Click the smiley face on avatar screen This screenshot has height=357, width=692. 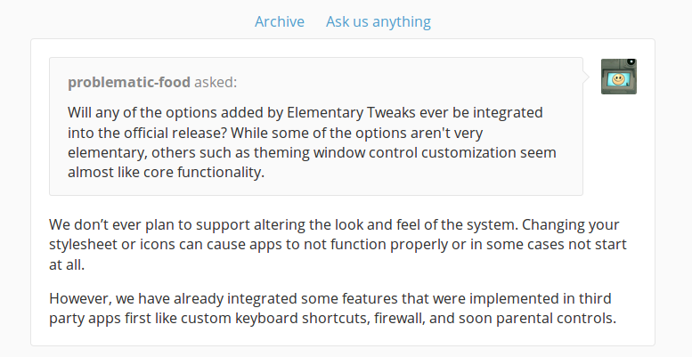[x=618, y=79]
